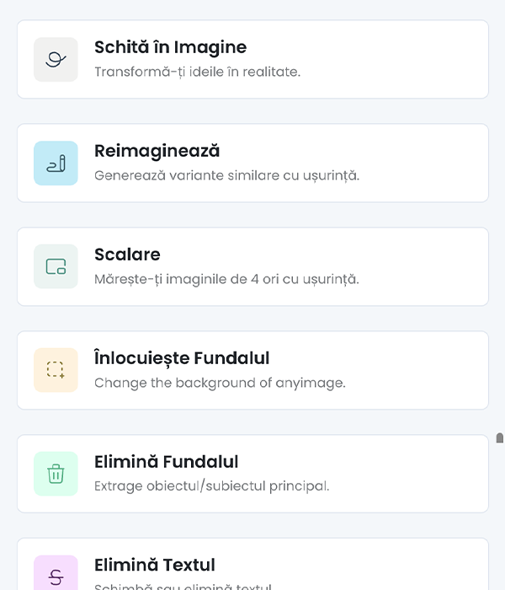The height and width of the screenshot is (590, 505).
Task: Click the "Extrage obiectul/subiectul principal" description
Action: (x=211, y=486)
